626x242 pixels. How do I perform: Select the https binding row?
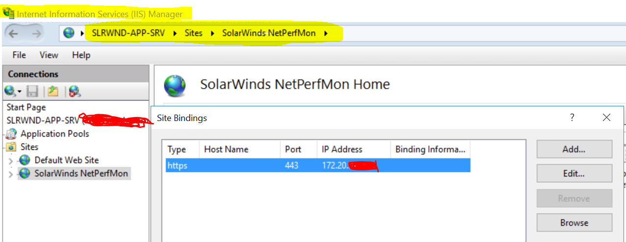(x=317, y=166)
